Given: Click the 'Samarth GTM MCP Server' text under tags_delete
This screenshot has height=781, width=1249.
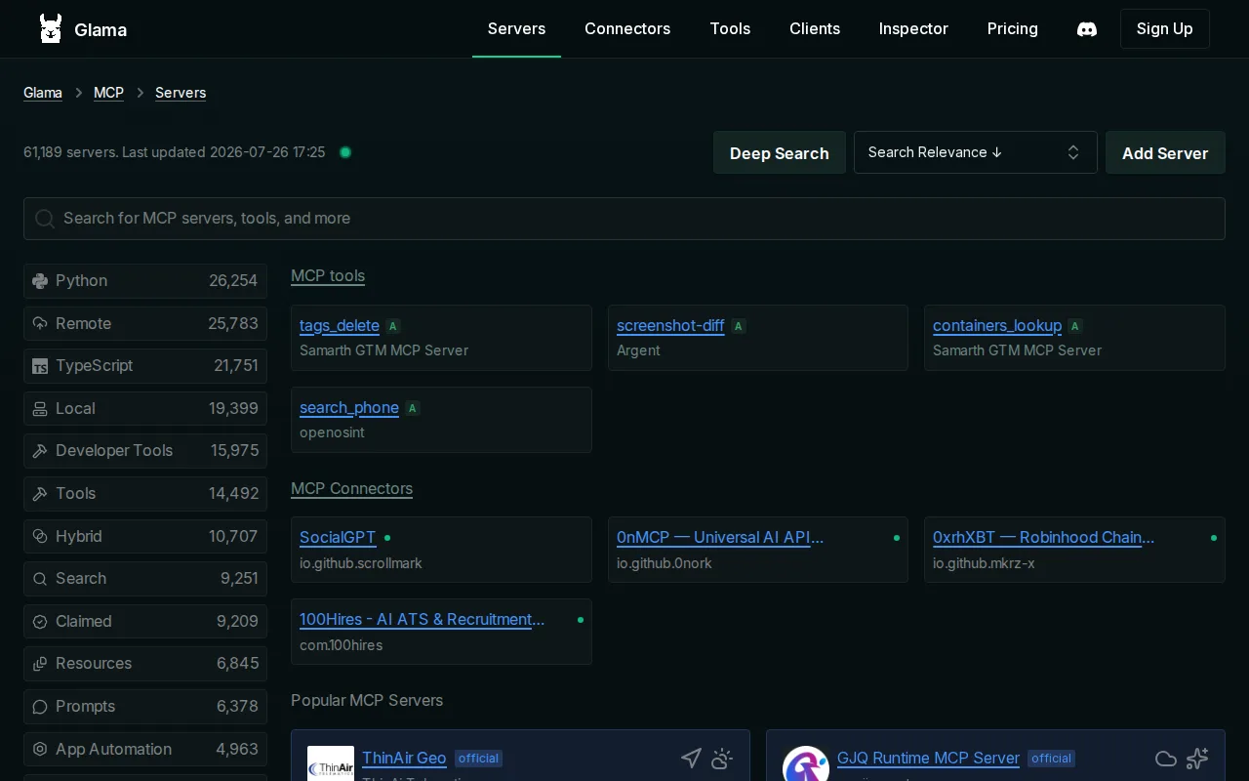Looking at the screenshot, I should [383, 350].
